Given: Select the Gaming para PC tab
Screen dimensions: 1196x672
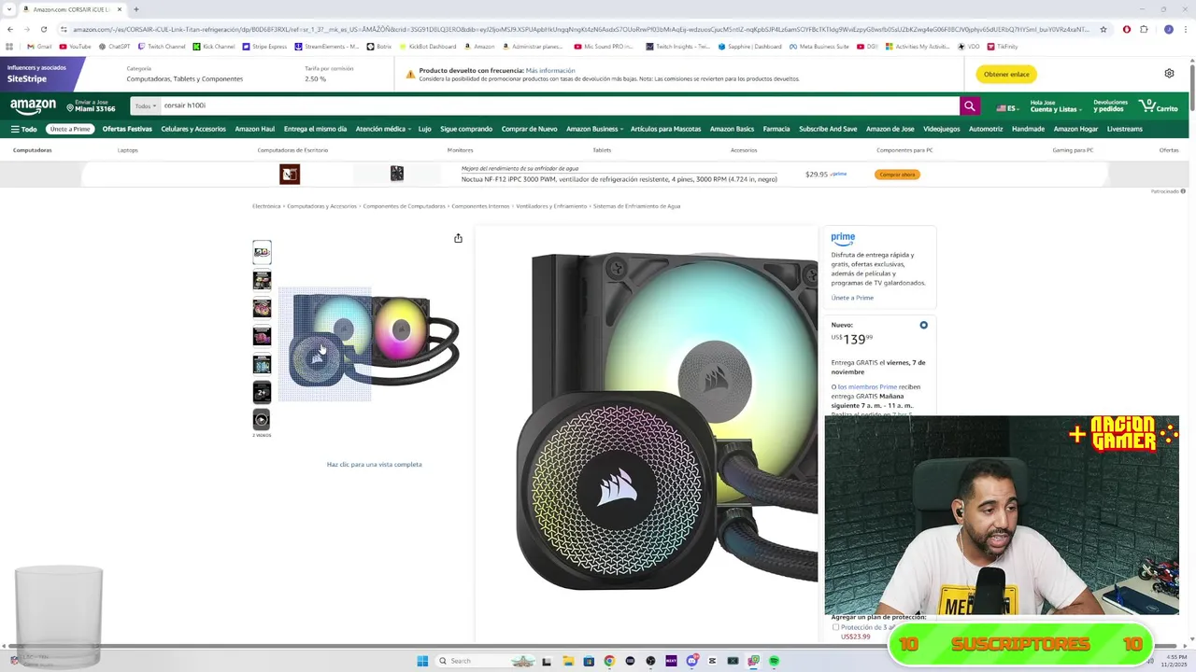Looking at the screenshot, I should click(1073, 150).
